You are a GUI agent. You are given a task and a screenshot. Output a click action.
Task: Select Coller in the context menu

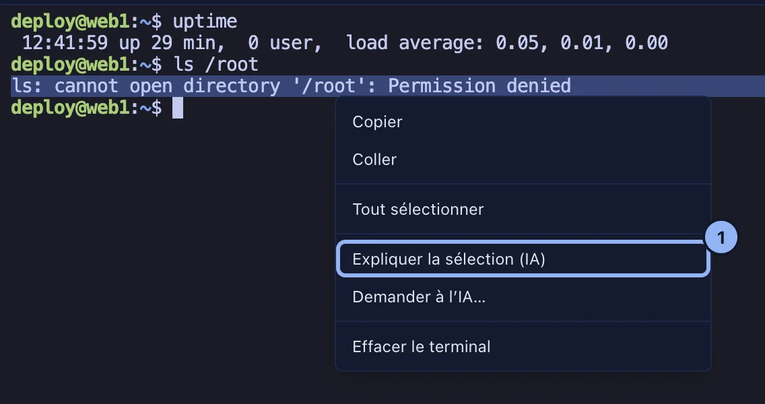click(523, 160)
